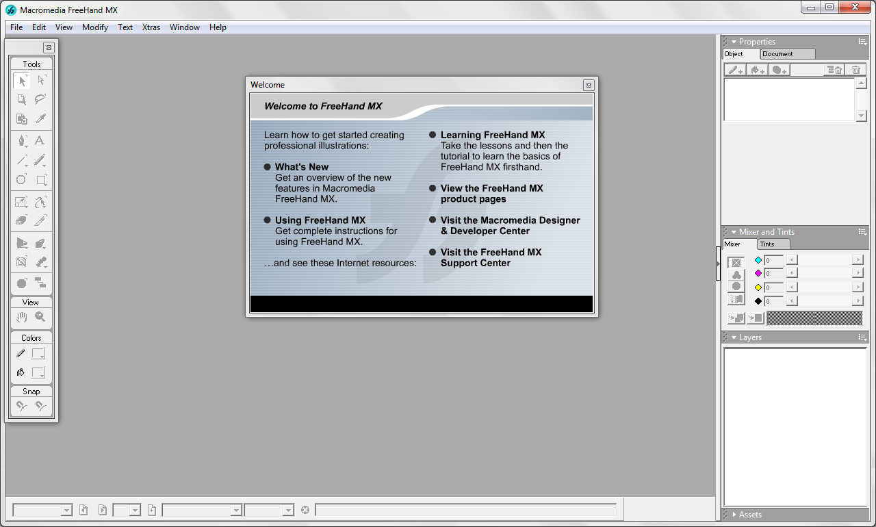Image resolution: width=876 pixels, height=527 pixels.
Task: Collapse the right panel dock with the side handle
Action: click(718, 263)
